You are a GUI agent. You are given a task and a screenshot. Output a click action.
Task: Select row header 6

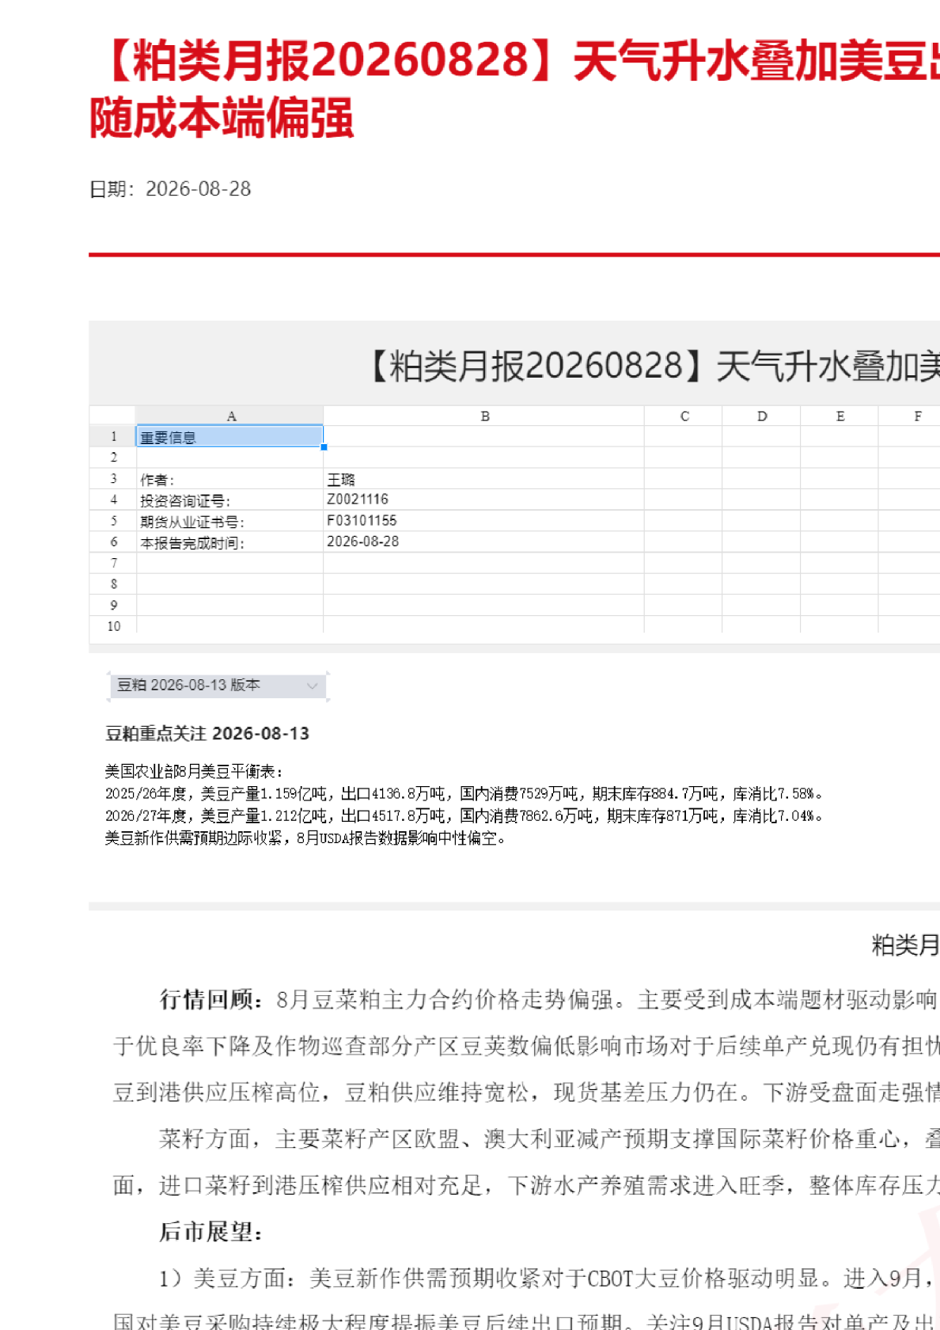click(113, 541)
